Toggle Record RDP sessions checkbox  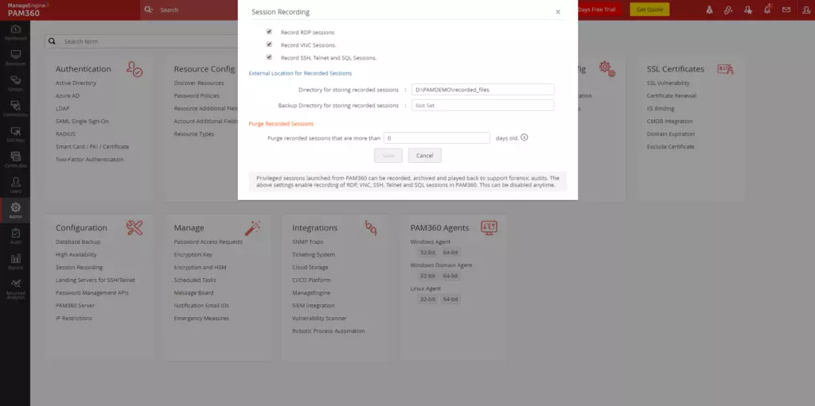tap(269, 32)
